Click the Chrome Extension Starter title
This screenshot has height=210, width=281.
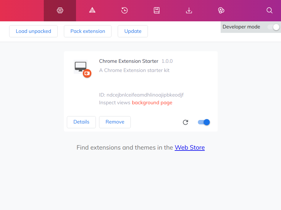[129, 61]
